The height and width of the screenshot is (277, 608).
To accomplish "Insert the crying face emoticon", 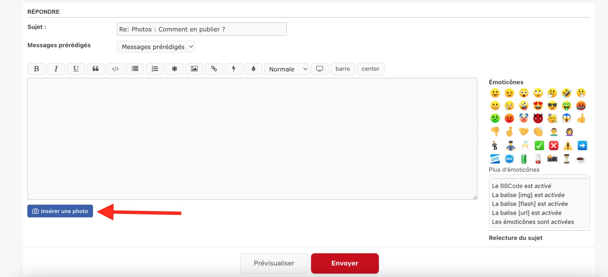I will [509, 105].
